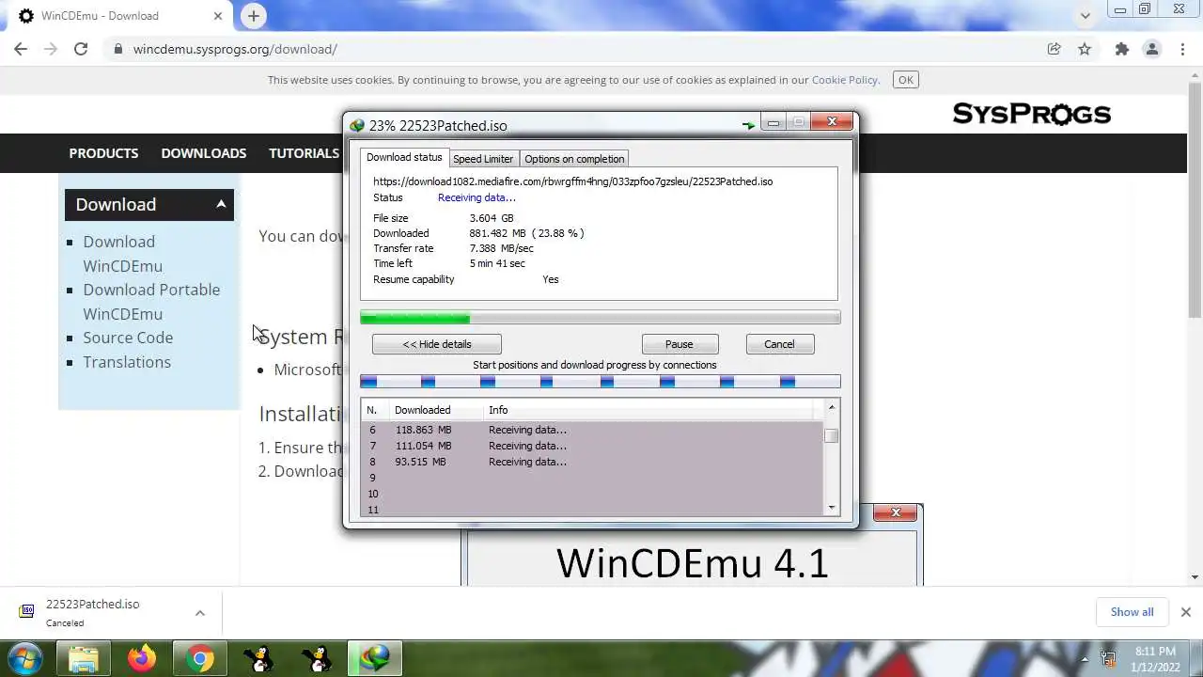Minimize the IDM download dialog
The width and height of the screenshot is (1203, 677).
click(x=773, y=122)
